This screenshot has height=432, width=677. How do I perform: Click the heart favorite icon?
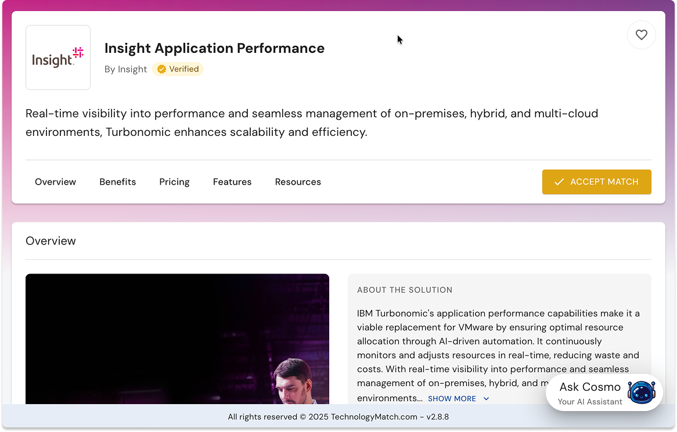[x=641, y=35]
